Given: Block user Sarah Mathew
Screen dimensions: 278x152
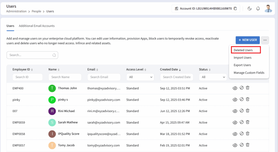Looking at the screenshot, I should pyautogui.click(x=241, y=122).
